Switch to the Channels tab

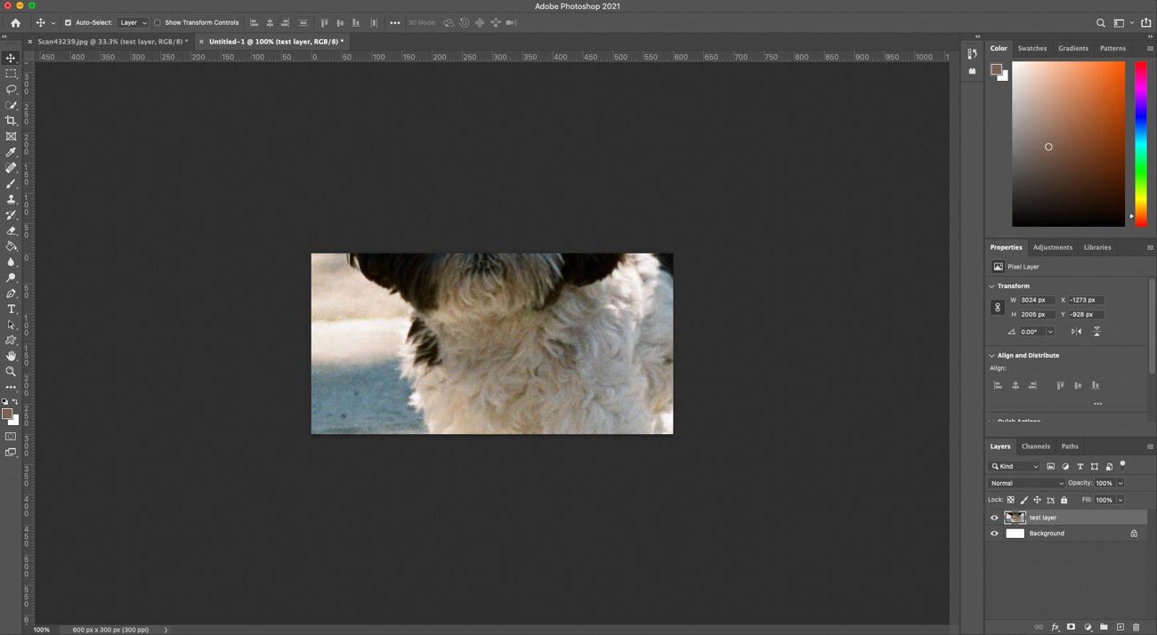point(1035,446)
